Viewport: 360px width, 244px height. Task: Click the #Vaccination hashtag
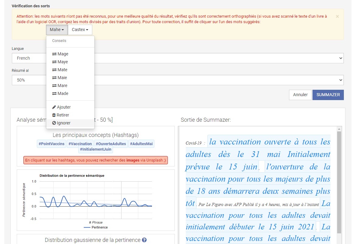tap(80, 144)
